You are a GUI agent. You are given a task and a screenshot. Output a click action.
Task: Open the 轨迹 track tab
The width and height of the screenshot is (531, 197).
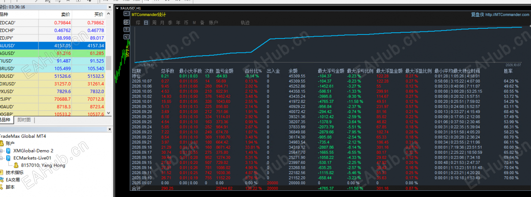(245, 23)
